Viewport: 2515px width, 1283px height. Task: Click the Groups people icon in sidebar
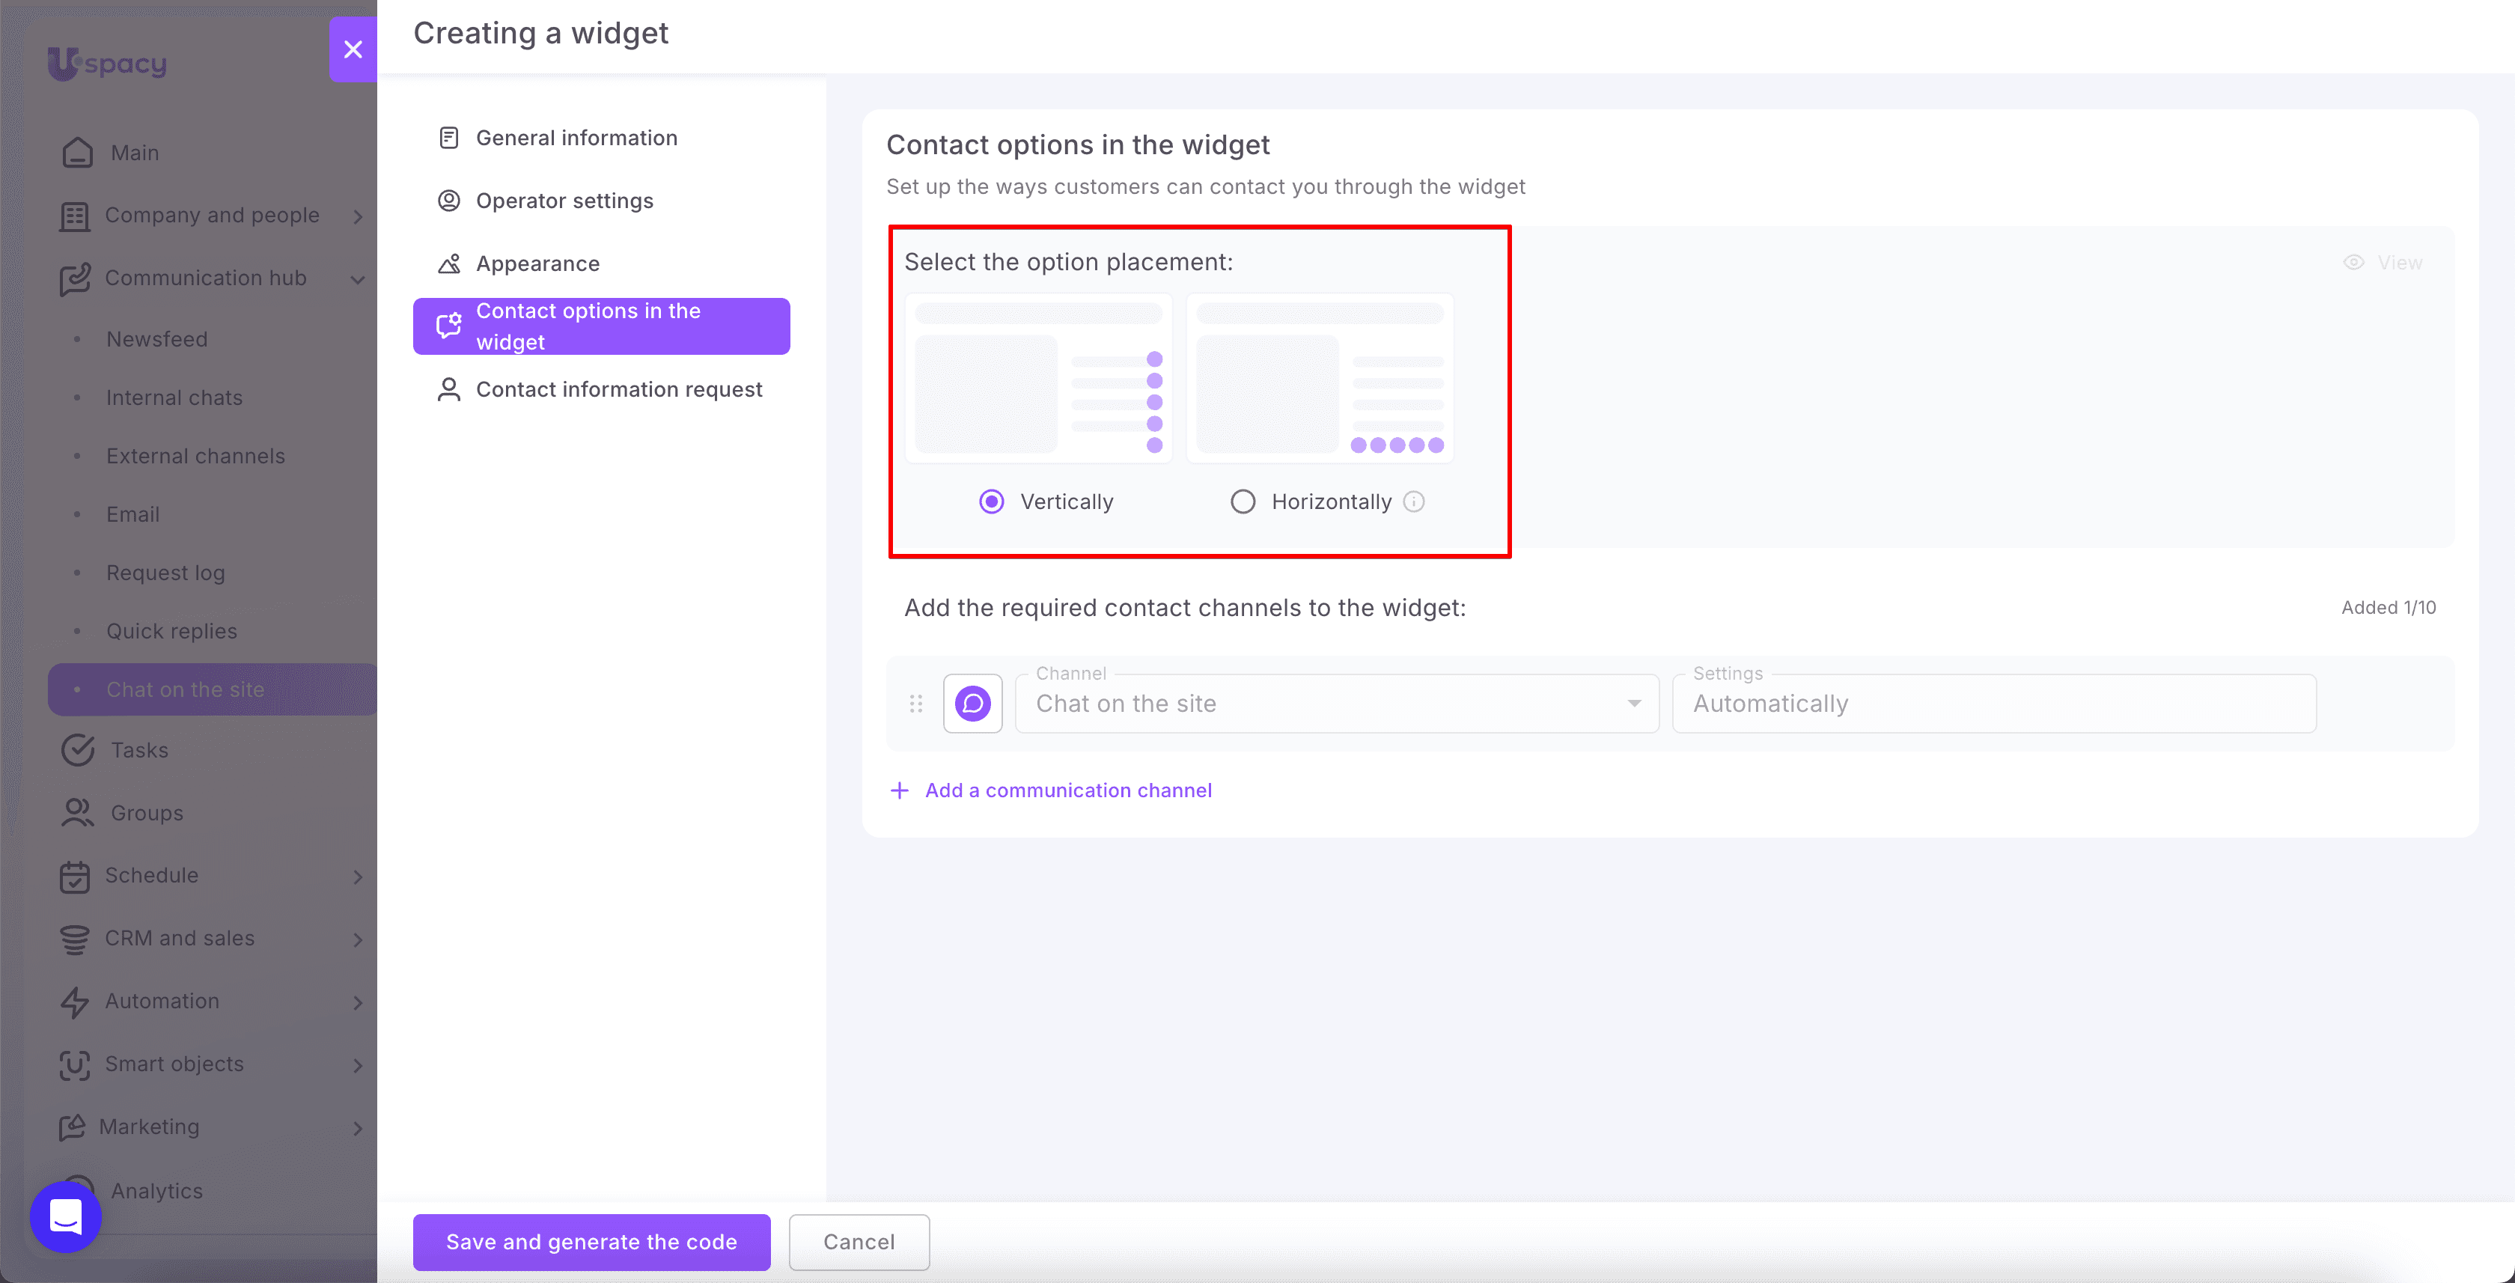click(x=77, y=812)
